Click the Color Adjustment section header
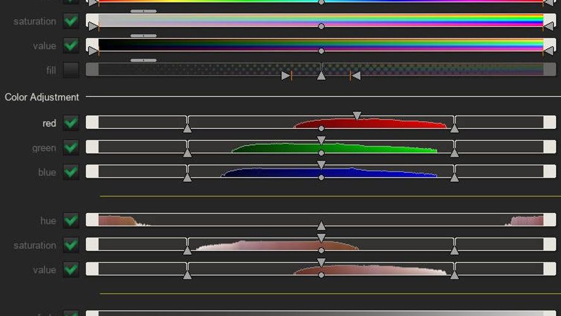The image size is (561, 316). (42, 97)
